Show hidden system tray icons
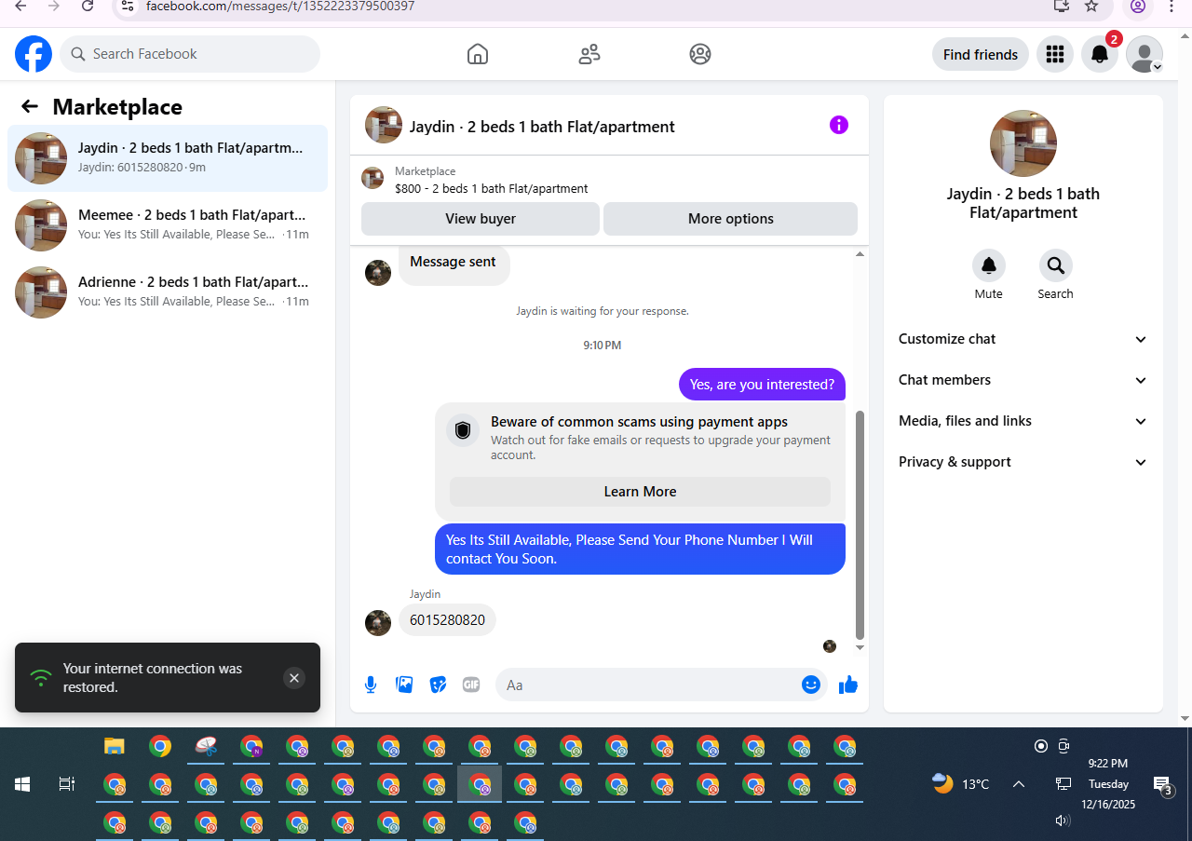The height and width of the screenshot is (841, 1192). (1019, 784)
